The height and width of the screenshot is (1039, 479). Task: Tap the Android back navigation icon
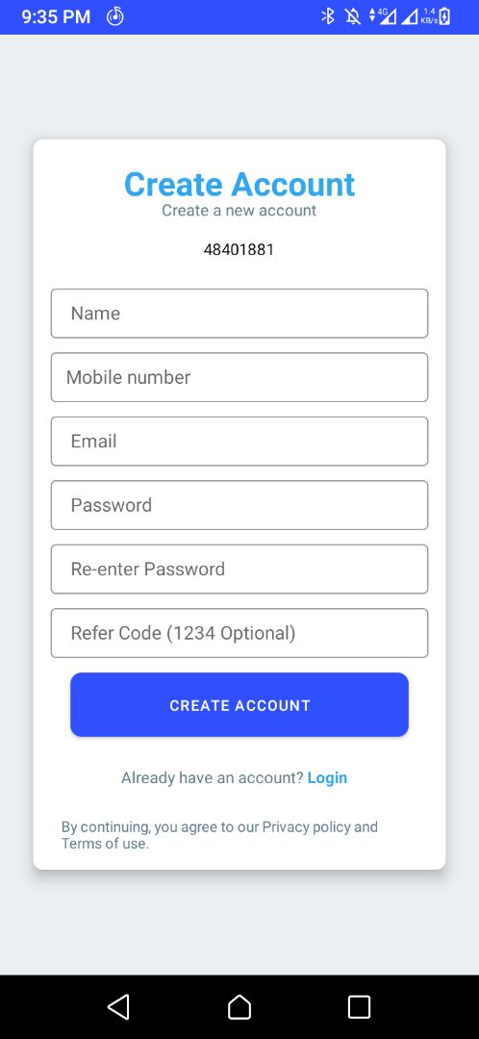coord(118,1006)
